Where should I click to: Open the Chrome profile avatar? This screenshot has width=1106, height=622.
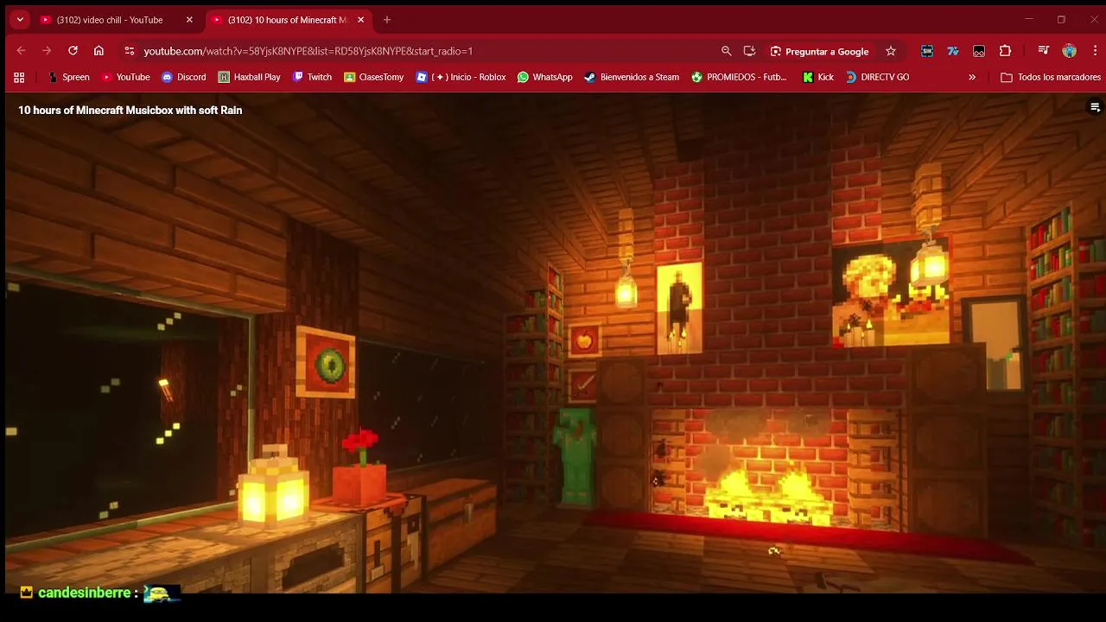(x=1070, y=51)
